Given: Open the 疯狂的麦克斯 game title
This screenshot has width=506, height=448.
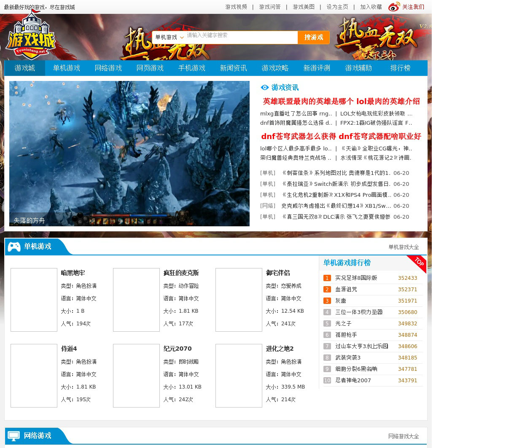Looking at the screenshot, I should (x=181, y=273).
